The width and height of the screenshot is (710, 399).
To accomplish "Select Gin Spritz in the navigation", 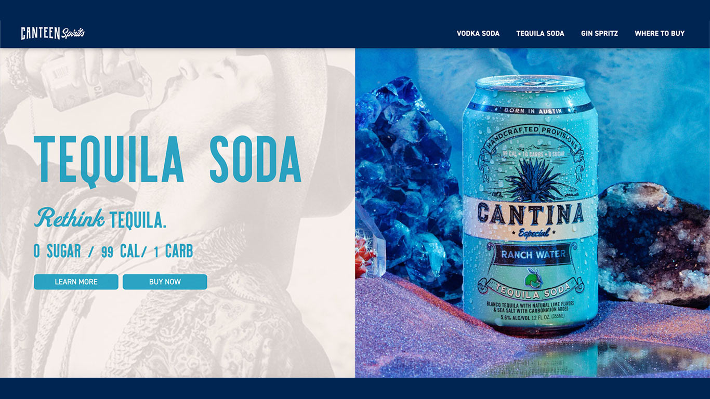I will click(599, 33).
